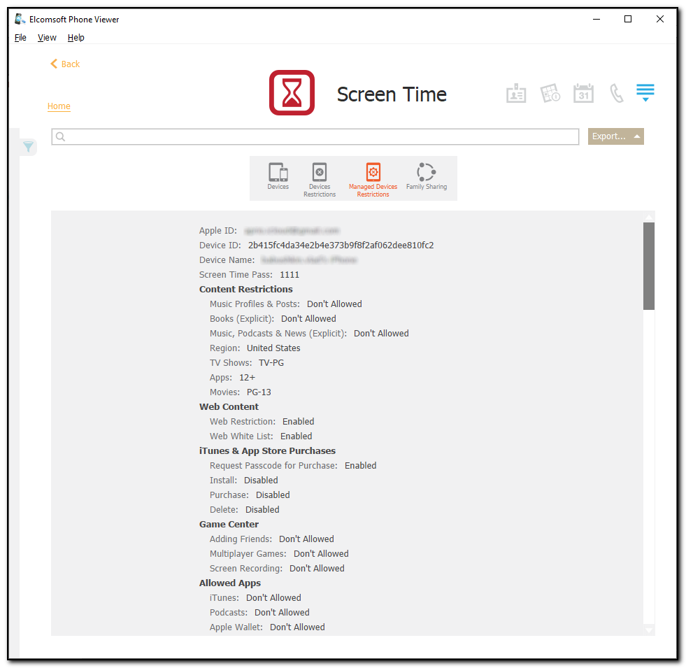
Task: Open the Help menu
Action: tap(76, 37)
